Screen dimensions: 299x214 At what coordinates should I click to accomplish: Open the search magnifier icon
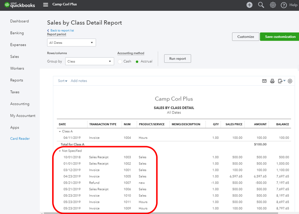click(x=261, y=5)
